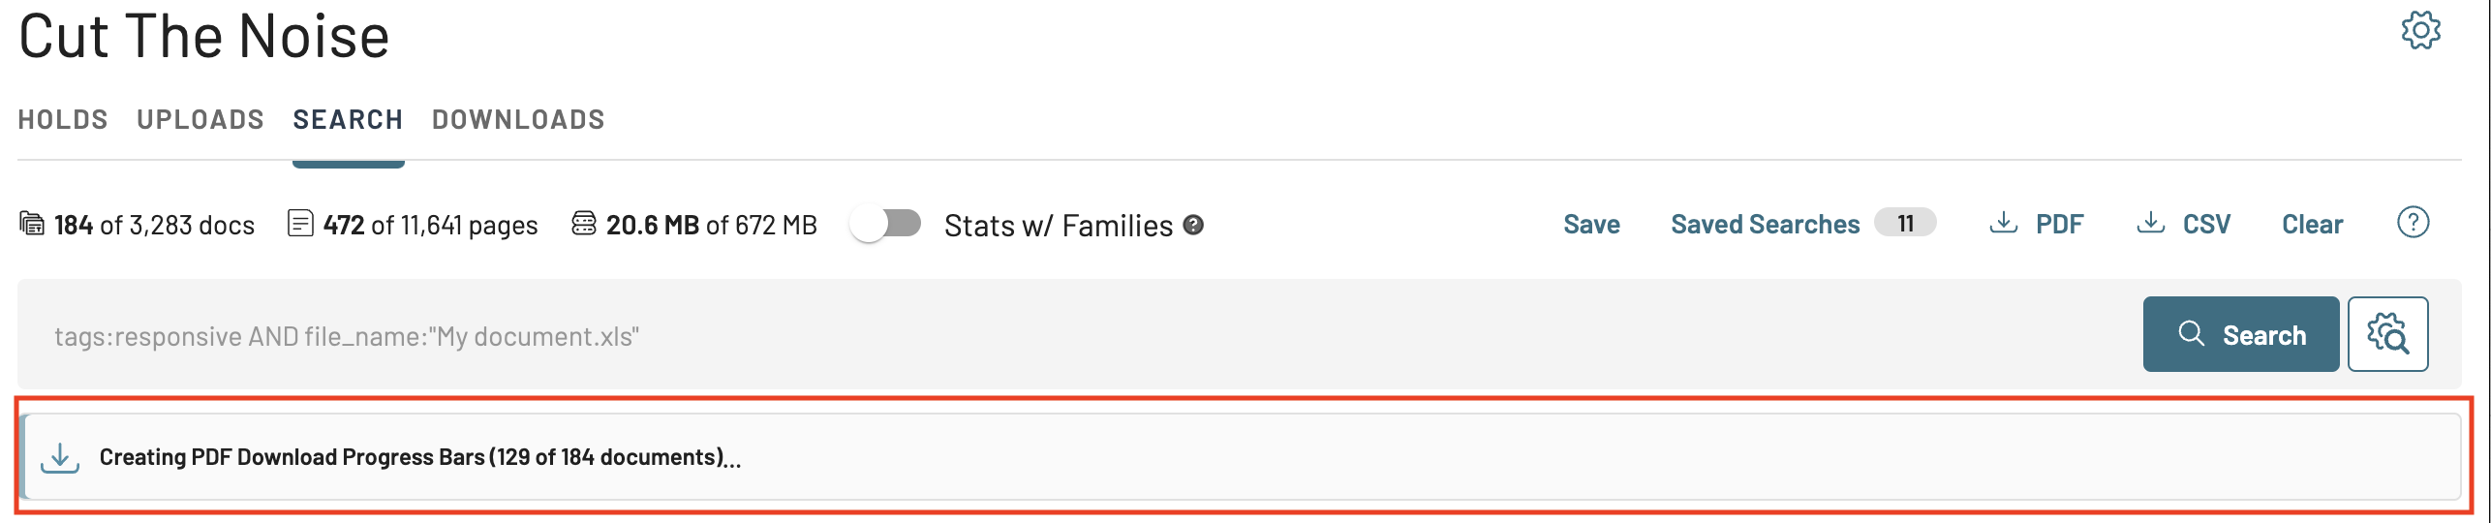The width and height of the screenshot is (2491, 523).
Task: Click the CSV download arrow icon
Action: tap(2150, 223)
